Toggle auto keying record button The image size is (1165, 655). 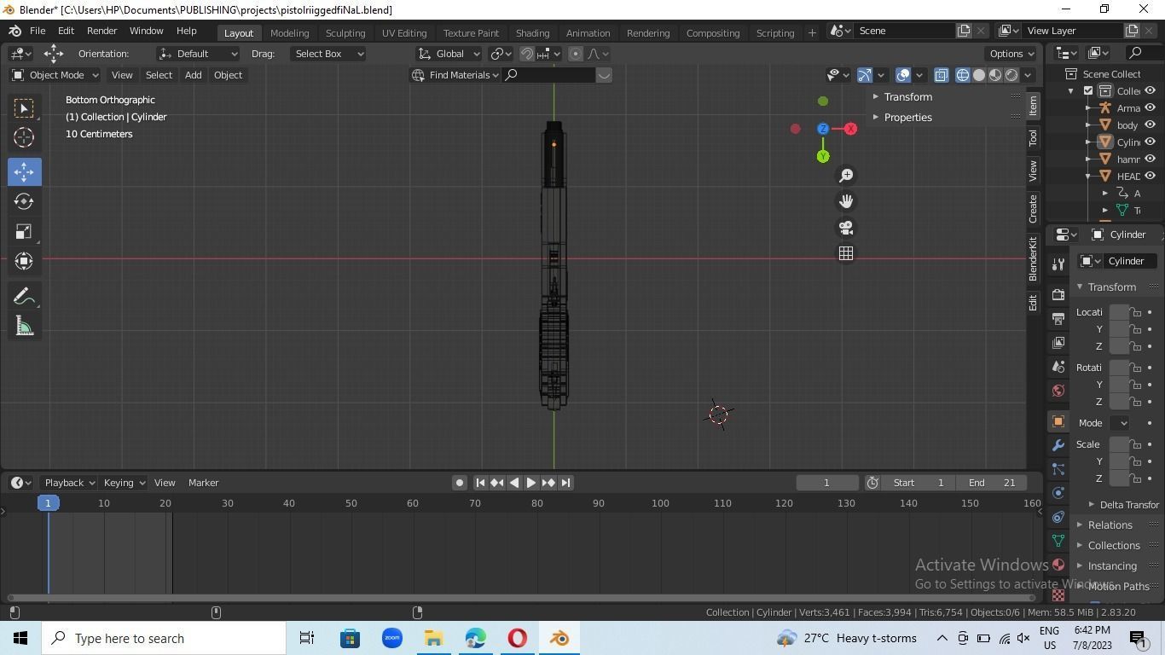459,483
